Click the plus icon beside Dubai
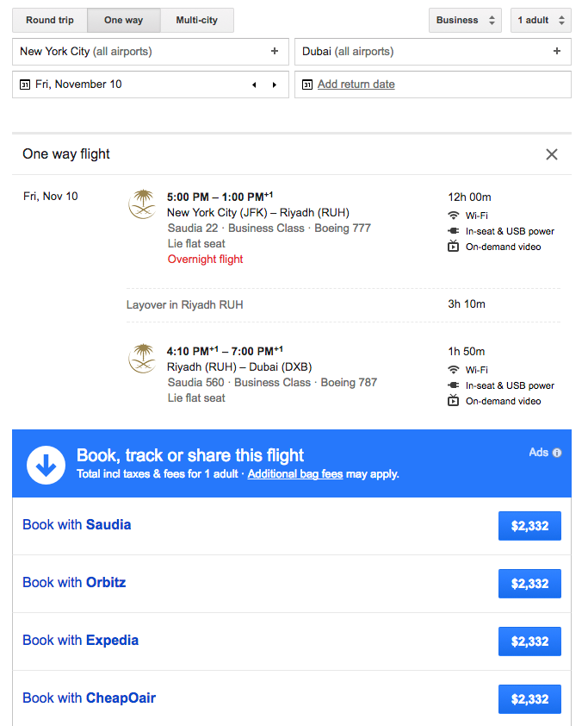Image resolution: width=588 pixels, height=726 pixels. click(557, 52)
